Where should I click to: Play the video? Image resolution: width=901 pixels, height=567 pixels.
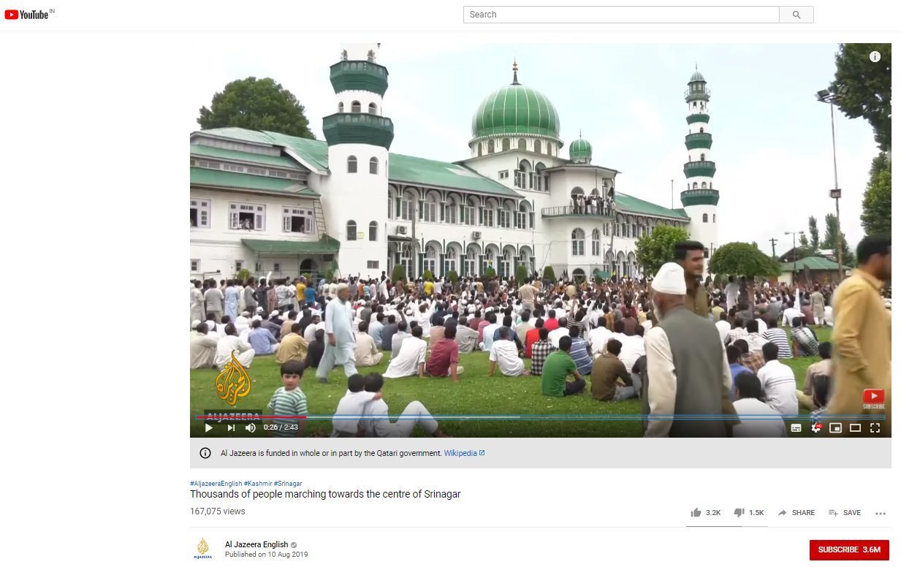pos(208,428)
